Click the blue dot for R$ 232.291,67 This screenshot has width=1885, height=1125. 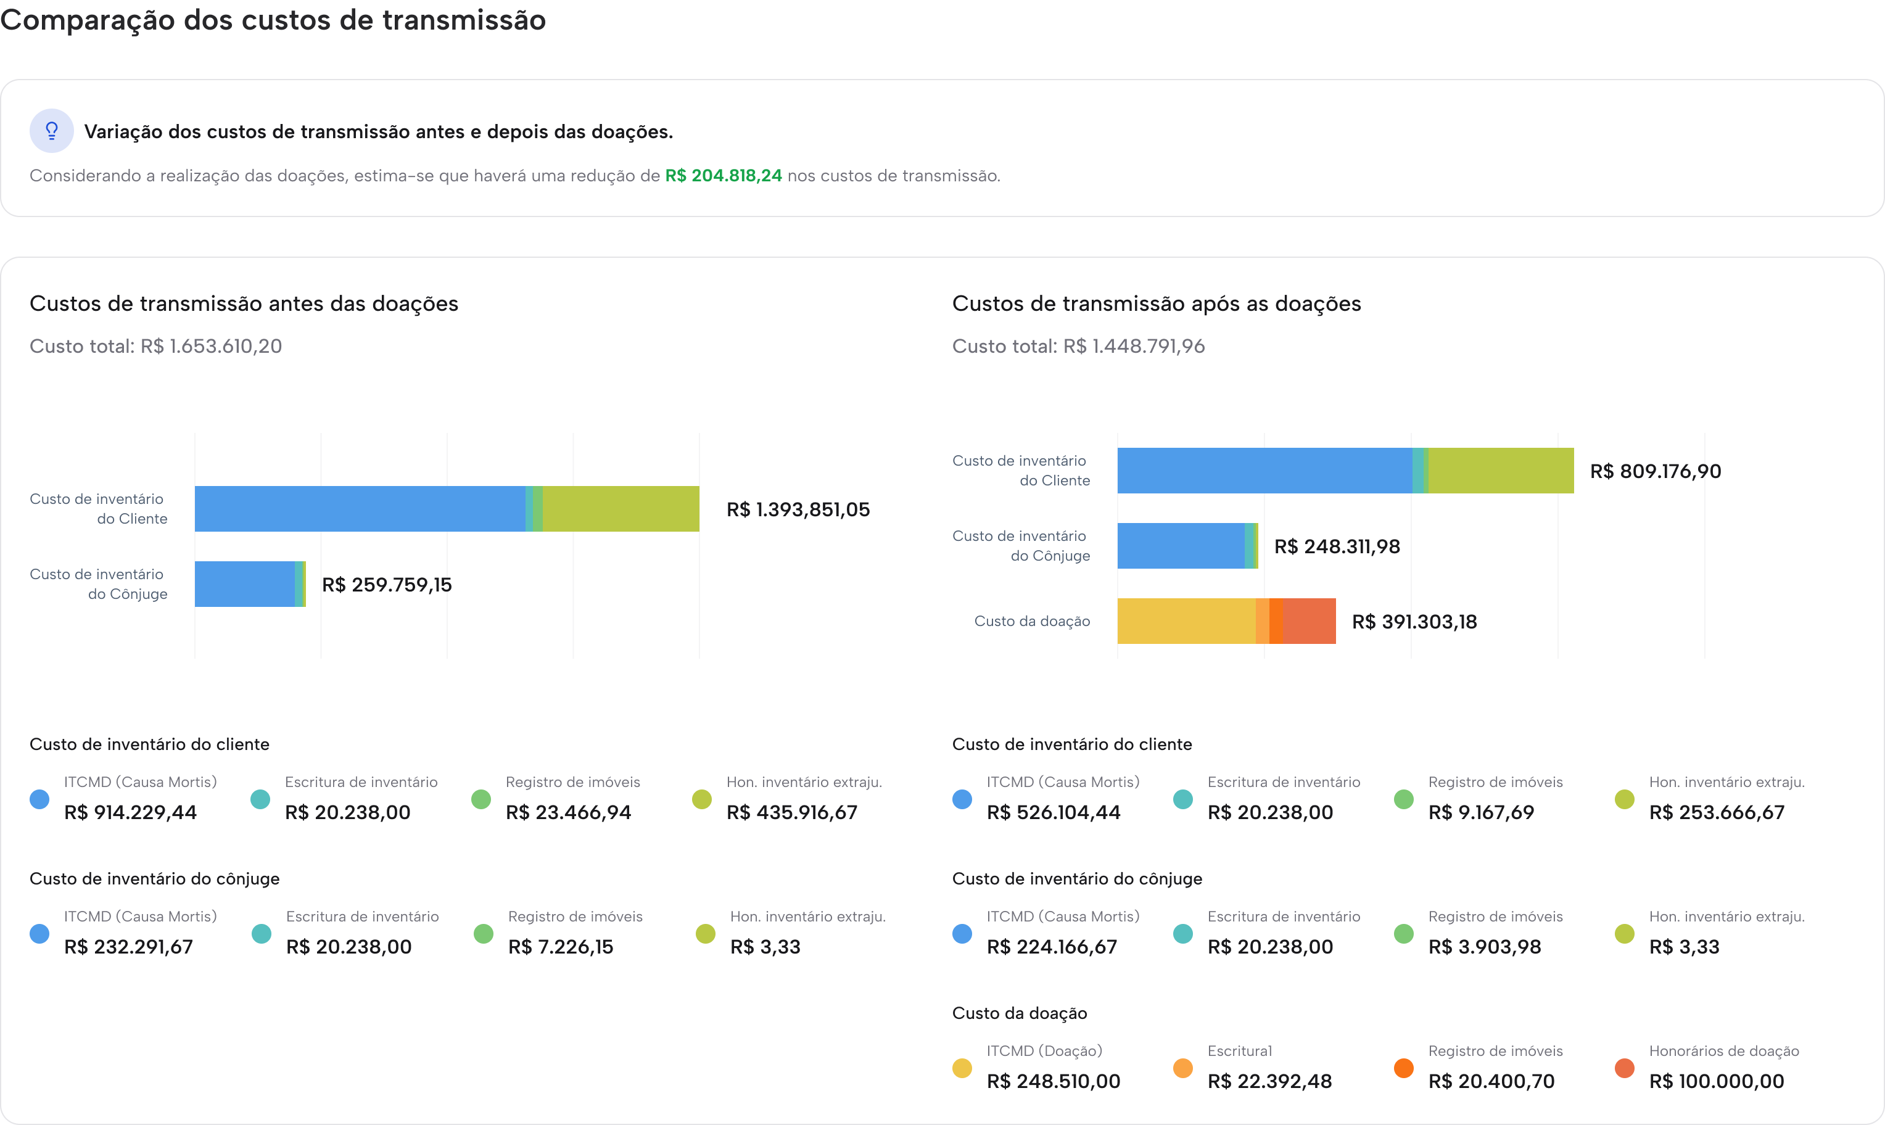tap(39, 933)
